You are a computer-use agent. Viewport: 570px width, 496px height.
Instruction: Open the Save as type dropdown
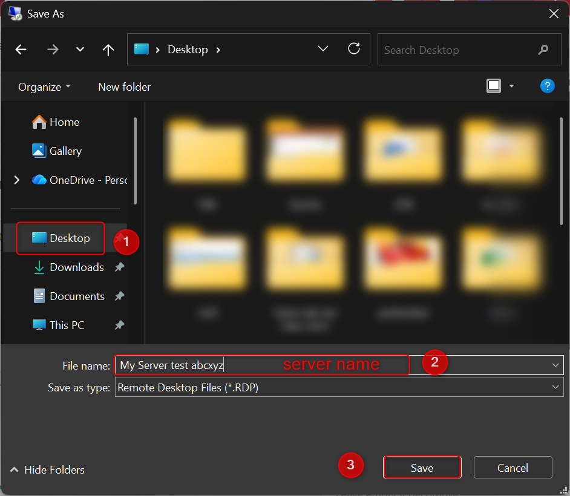[555, 388]
